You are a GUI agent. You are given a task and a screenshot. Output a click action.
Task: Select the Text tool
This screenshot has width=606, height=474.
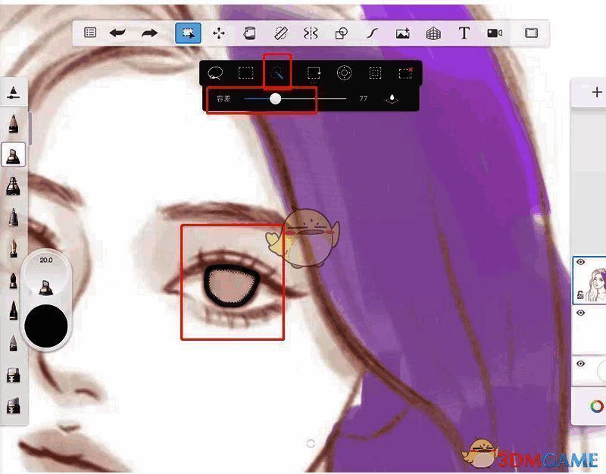coord(464,33)
